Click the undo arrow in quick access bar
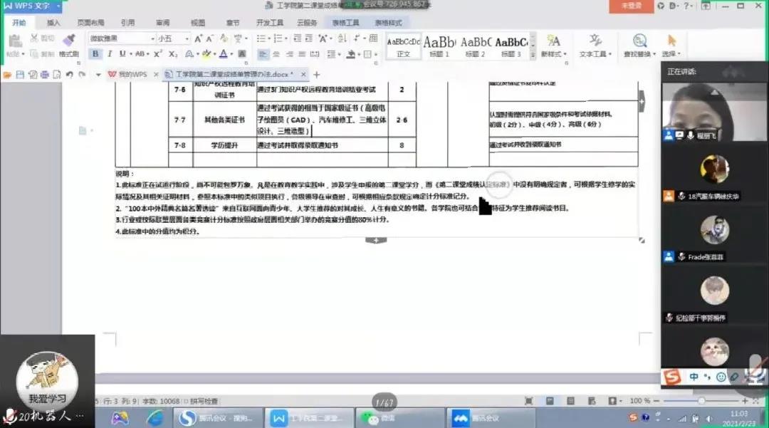 coord(70,74)
